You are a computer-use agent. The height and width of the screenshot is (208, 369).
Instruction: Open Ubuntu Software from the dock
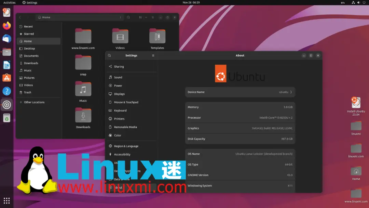[x=6, y=78]
